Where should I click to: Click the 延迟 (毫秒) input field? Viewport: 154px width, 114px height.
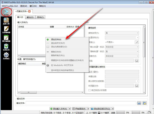(x=122, y=72)
